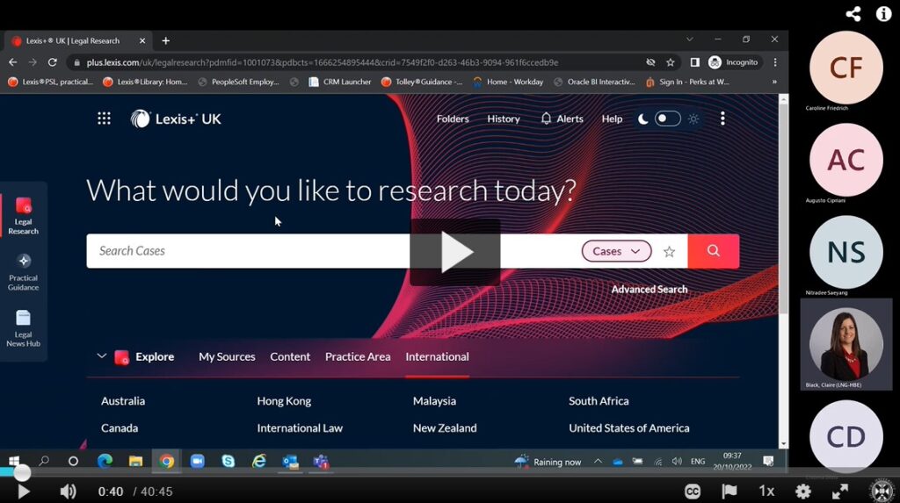Select Claire Black's video thumbnail
Viewport: 900px width, 503px height.
846,344
